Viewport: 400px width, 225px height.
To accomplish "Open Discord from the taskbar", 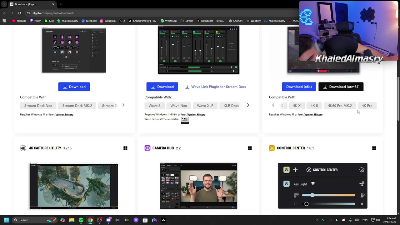I will click(x=108, y=220).
